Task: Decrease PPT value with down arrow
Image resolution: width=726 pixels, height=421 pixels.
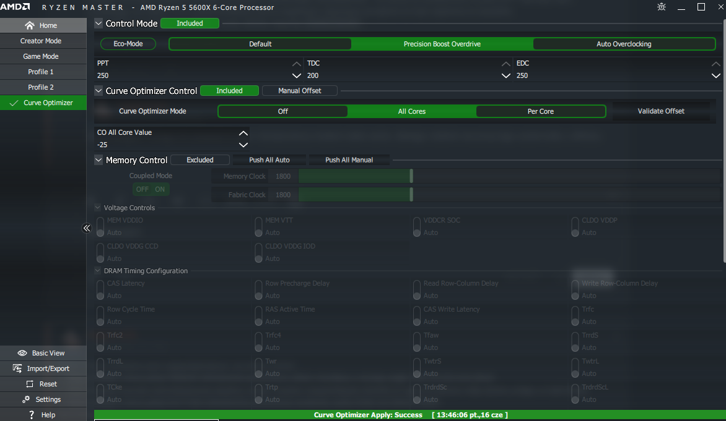Action: tap(296, 75)
